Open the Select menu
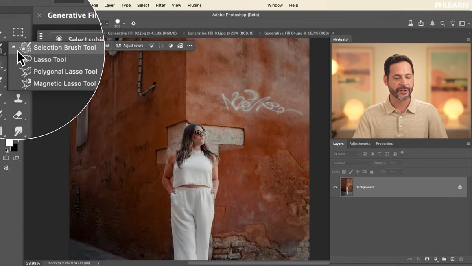Image resolution: width=472 pixels, height=266 pixels. (x=143, y=5)
